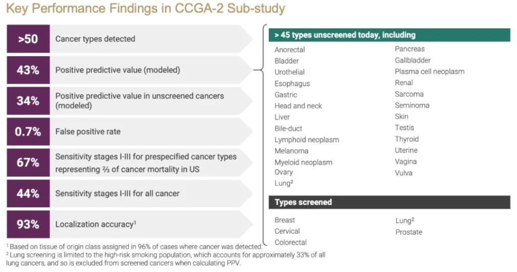This screenshot has width=517, height=272.
Task: Click the 67% sensitivity box
Action: [x=28, y=162]
